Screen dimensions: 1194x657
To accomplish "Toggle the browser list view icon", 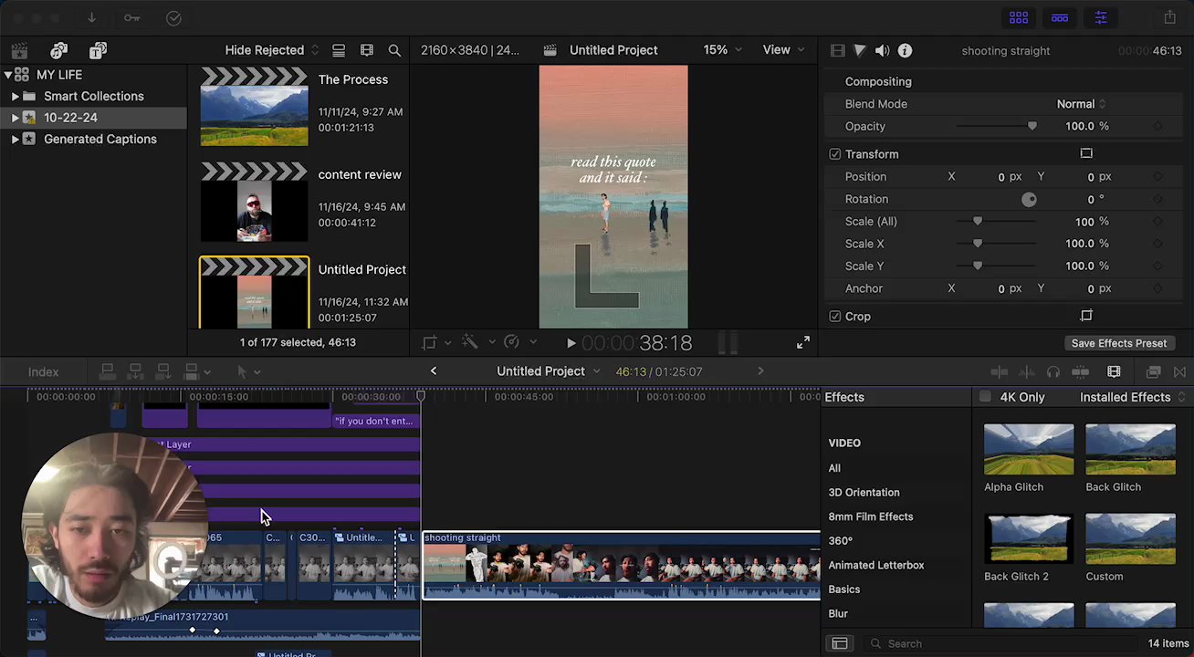I will pos(339,50).
